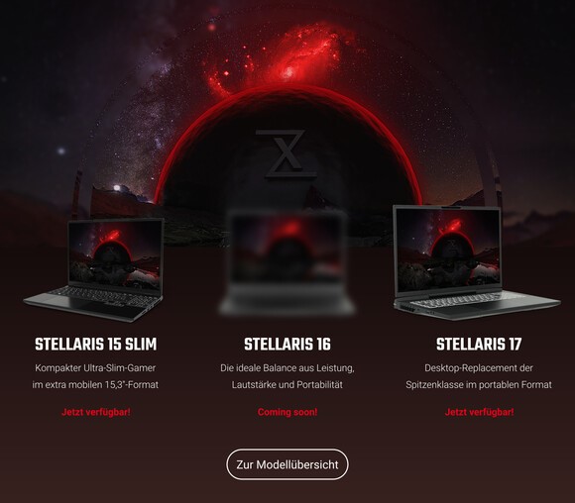The image size is (575, 503).
Task: Select the Kompakter Ultra-Slim-Gamer description text
Action: (95, 376)
